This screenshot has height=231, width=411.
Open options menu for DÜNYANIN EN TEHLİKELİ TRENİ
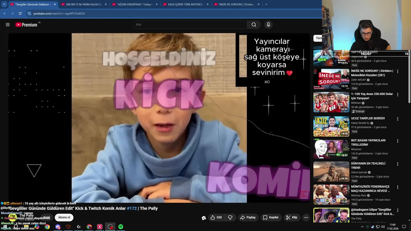pos(398,164)
